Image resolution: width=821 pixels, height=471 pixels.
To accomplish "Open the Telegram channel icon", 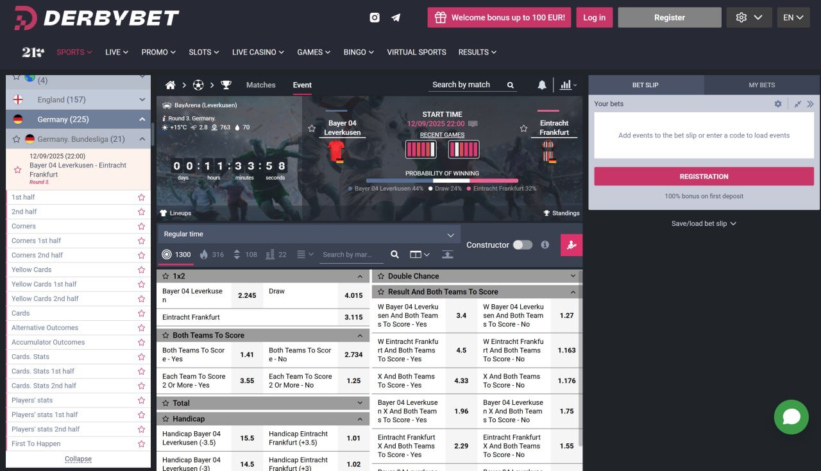I will coord(396,17).
